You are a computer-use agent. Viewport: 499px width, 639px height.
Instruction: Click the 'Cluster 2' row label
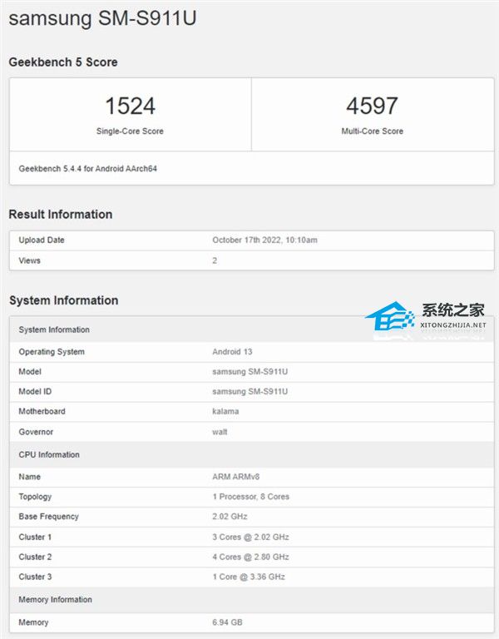point(35,557)
